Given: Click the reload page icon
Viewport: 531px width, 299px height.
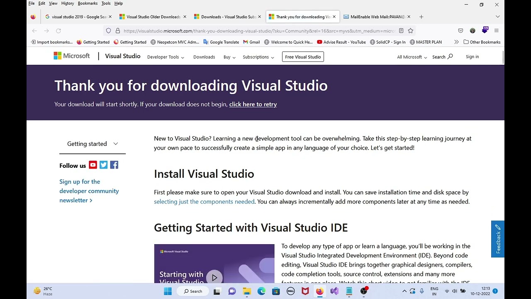Looking at the screenshot, I should coord(58,31).
